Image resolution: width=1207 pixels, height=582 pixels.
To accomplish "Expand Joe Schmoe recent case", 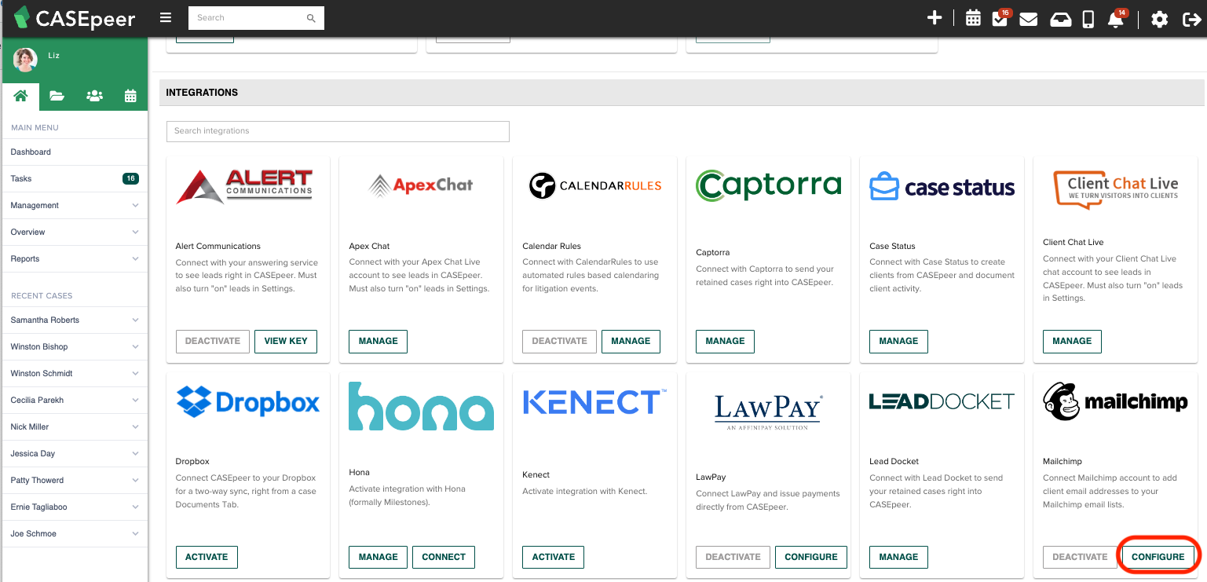I will [x=74, y=534].
